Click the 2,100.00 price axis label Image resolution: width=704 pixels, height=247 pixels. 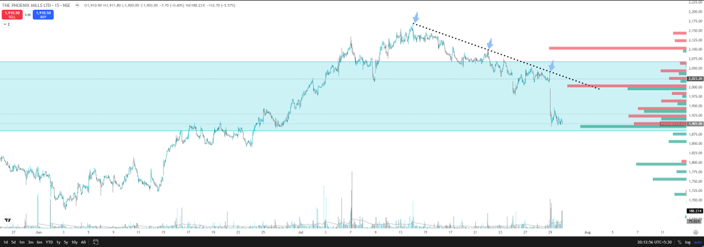695,49
